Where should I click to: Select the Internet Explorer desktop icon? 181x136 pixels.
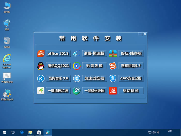click(x=7, y=61)
